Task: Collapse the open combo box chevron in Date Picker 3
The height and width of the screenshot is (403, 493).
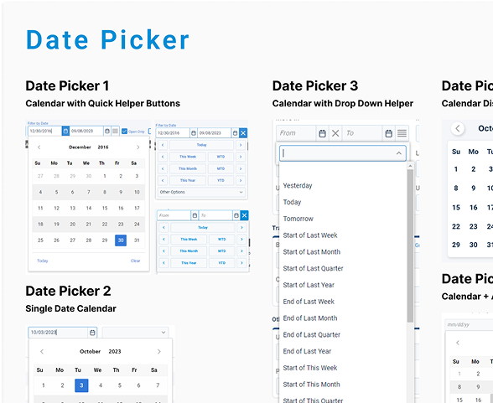Action: pyautogui.click(x=399, y=153)
